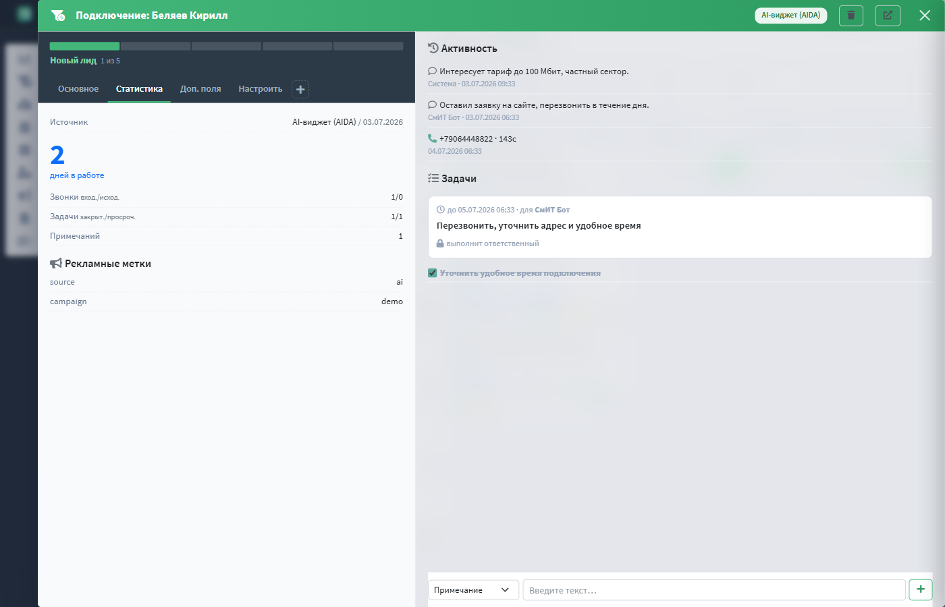Click the phone icon beside +79064448822
The image size is (945, 607).
pos(432,138)
